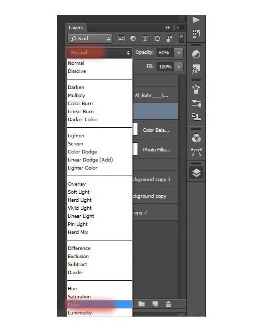Open the Kind filter dropdown
Screen dimensions: 265x328
pyautogui.click(x=90, y=39)
